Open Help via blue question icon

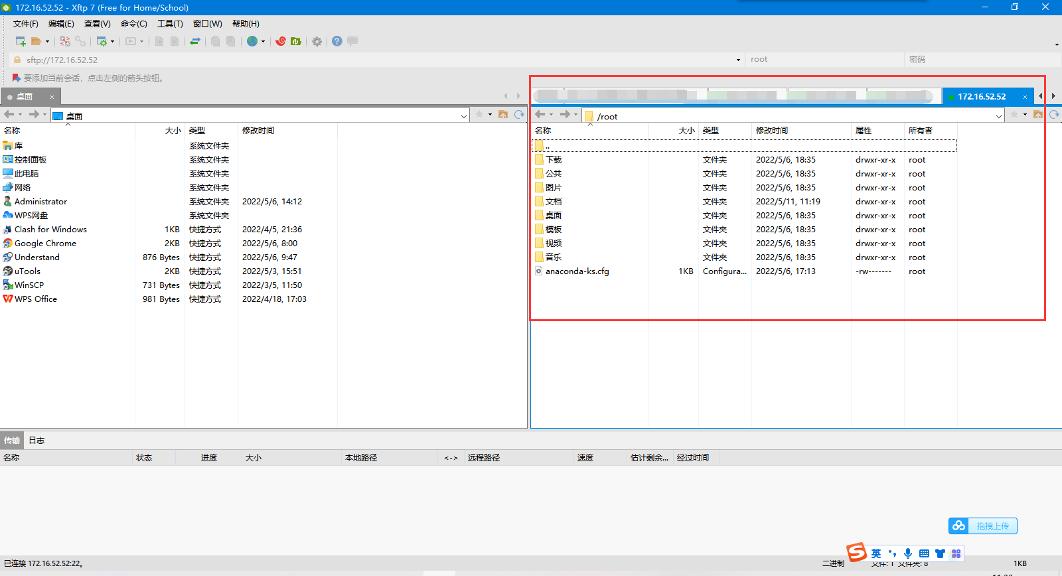(337, 41)
